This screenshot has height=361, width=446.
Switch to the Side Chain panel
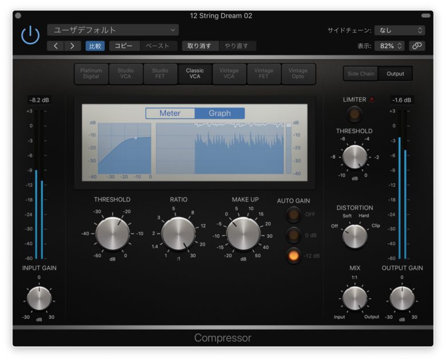coord(361,74)
